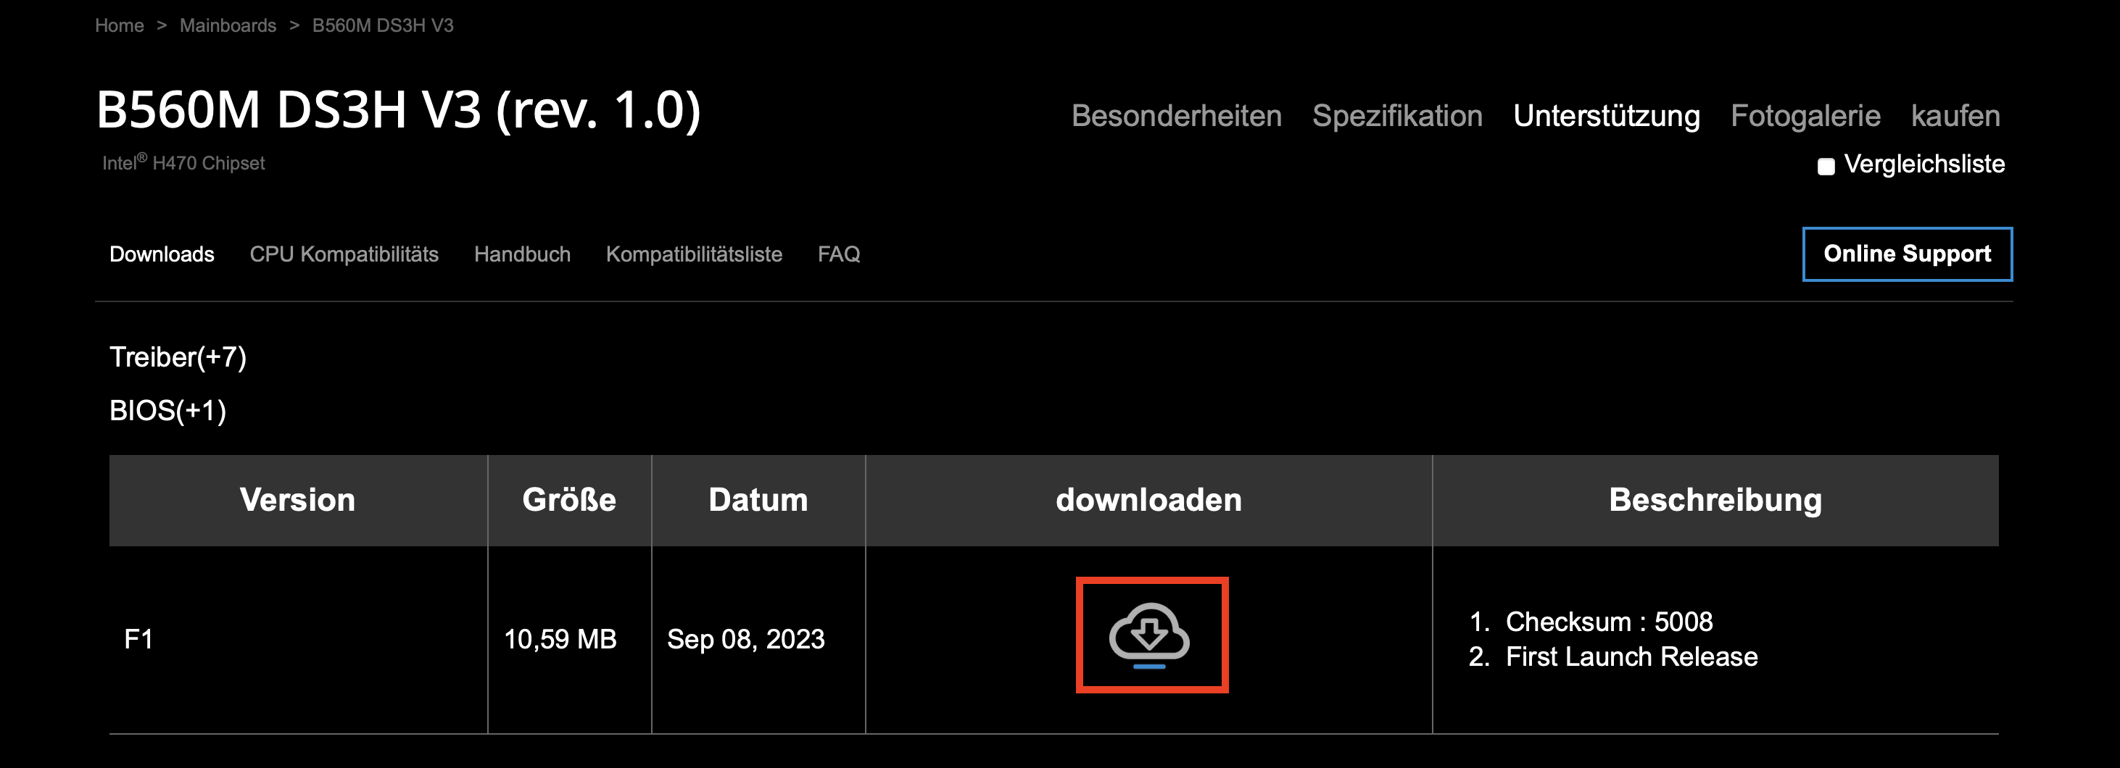Click the Datum column header
2120x768 pixels.
[x=758, y=500]
